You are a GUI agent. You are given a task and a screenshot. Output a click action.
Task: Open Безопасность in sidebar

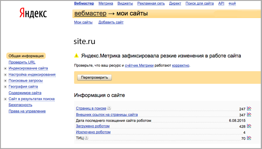(20, 105)
